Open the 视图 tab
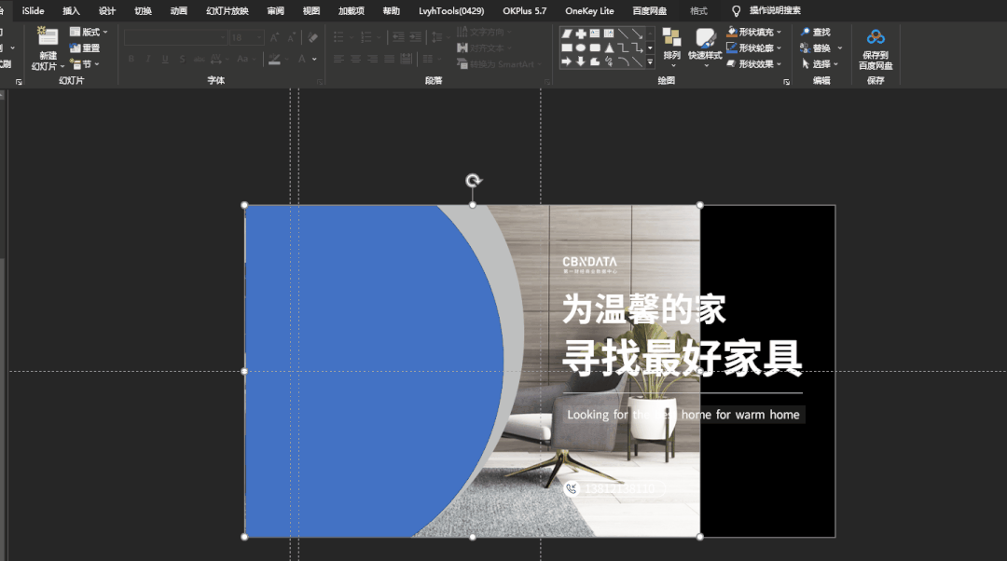 (x=311, y=11)
